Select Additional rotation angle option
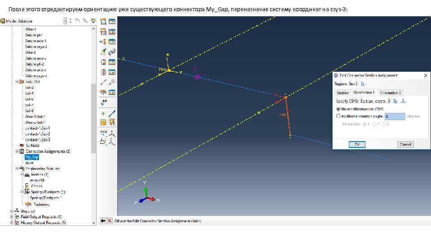 339,116
